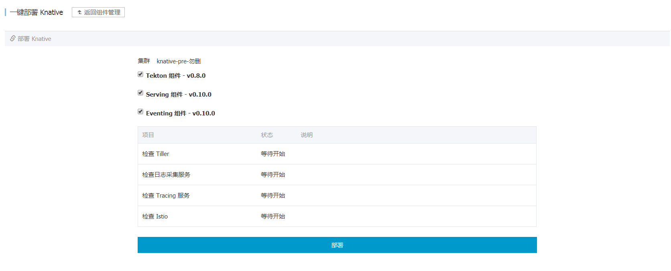Go back via 返回组件管理 button
671x271 pixels.
(98, 12)
